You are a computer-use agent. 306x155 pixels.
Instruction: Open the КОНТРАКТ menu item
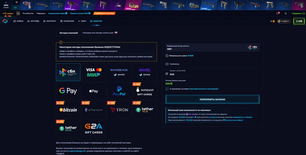tap(50, 21)
